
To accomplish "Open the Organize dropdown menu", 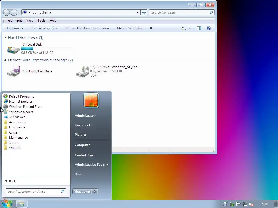I will pyautogui.click(x=15, y=28).
